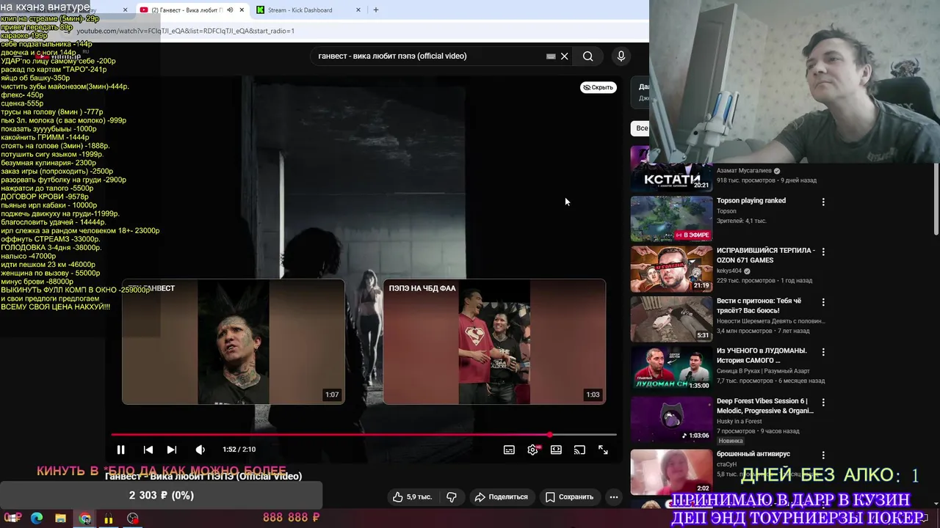The width and height of the screenshot is (940, 528).
Task: Open Topson playing ranked thumbnail
Action: pyautogui.click(x=671, y=219)
